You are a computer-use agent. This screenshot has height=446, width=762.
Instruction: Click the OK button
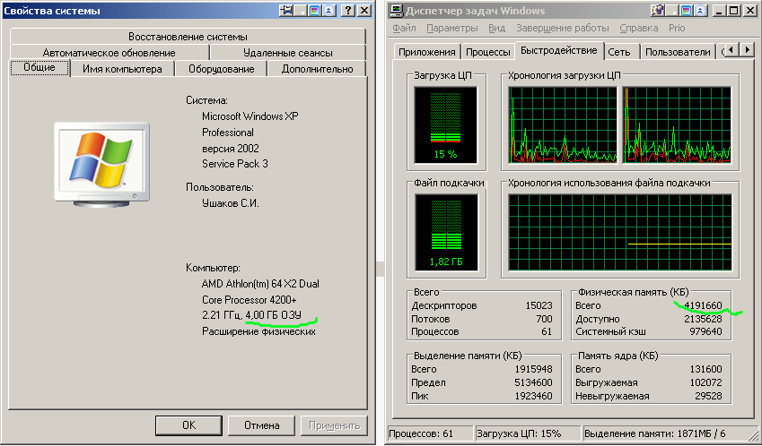(x=188, y=425)
